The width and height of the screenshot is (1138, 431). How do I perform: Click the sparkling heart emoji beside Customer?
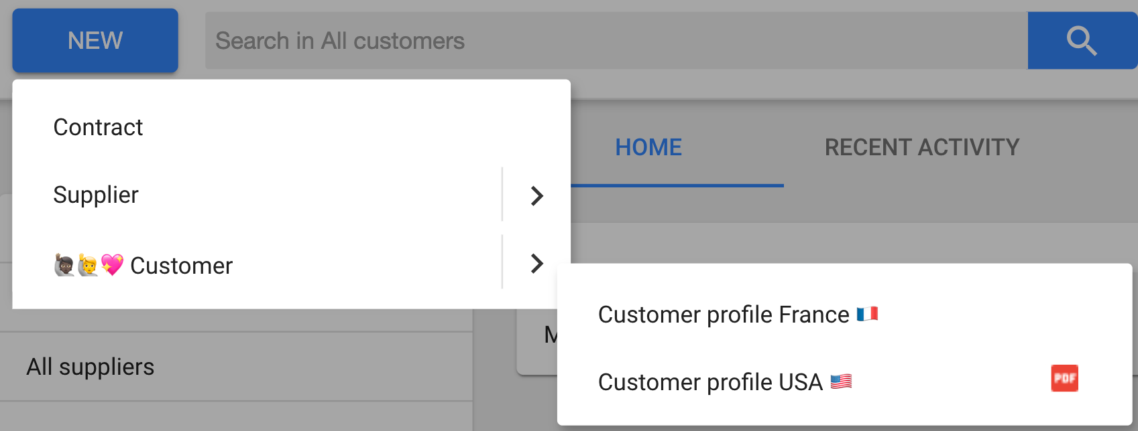tap(112, 265)
